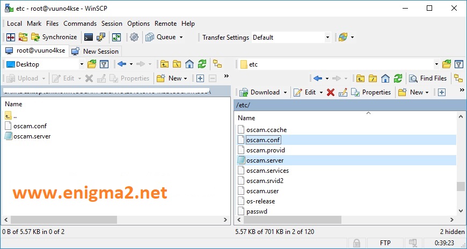Open in PuTTY icon
This screenshot has width=467, height=249.
pyautogui.click(x=101, y=37)
